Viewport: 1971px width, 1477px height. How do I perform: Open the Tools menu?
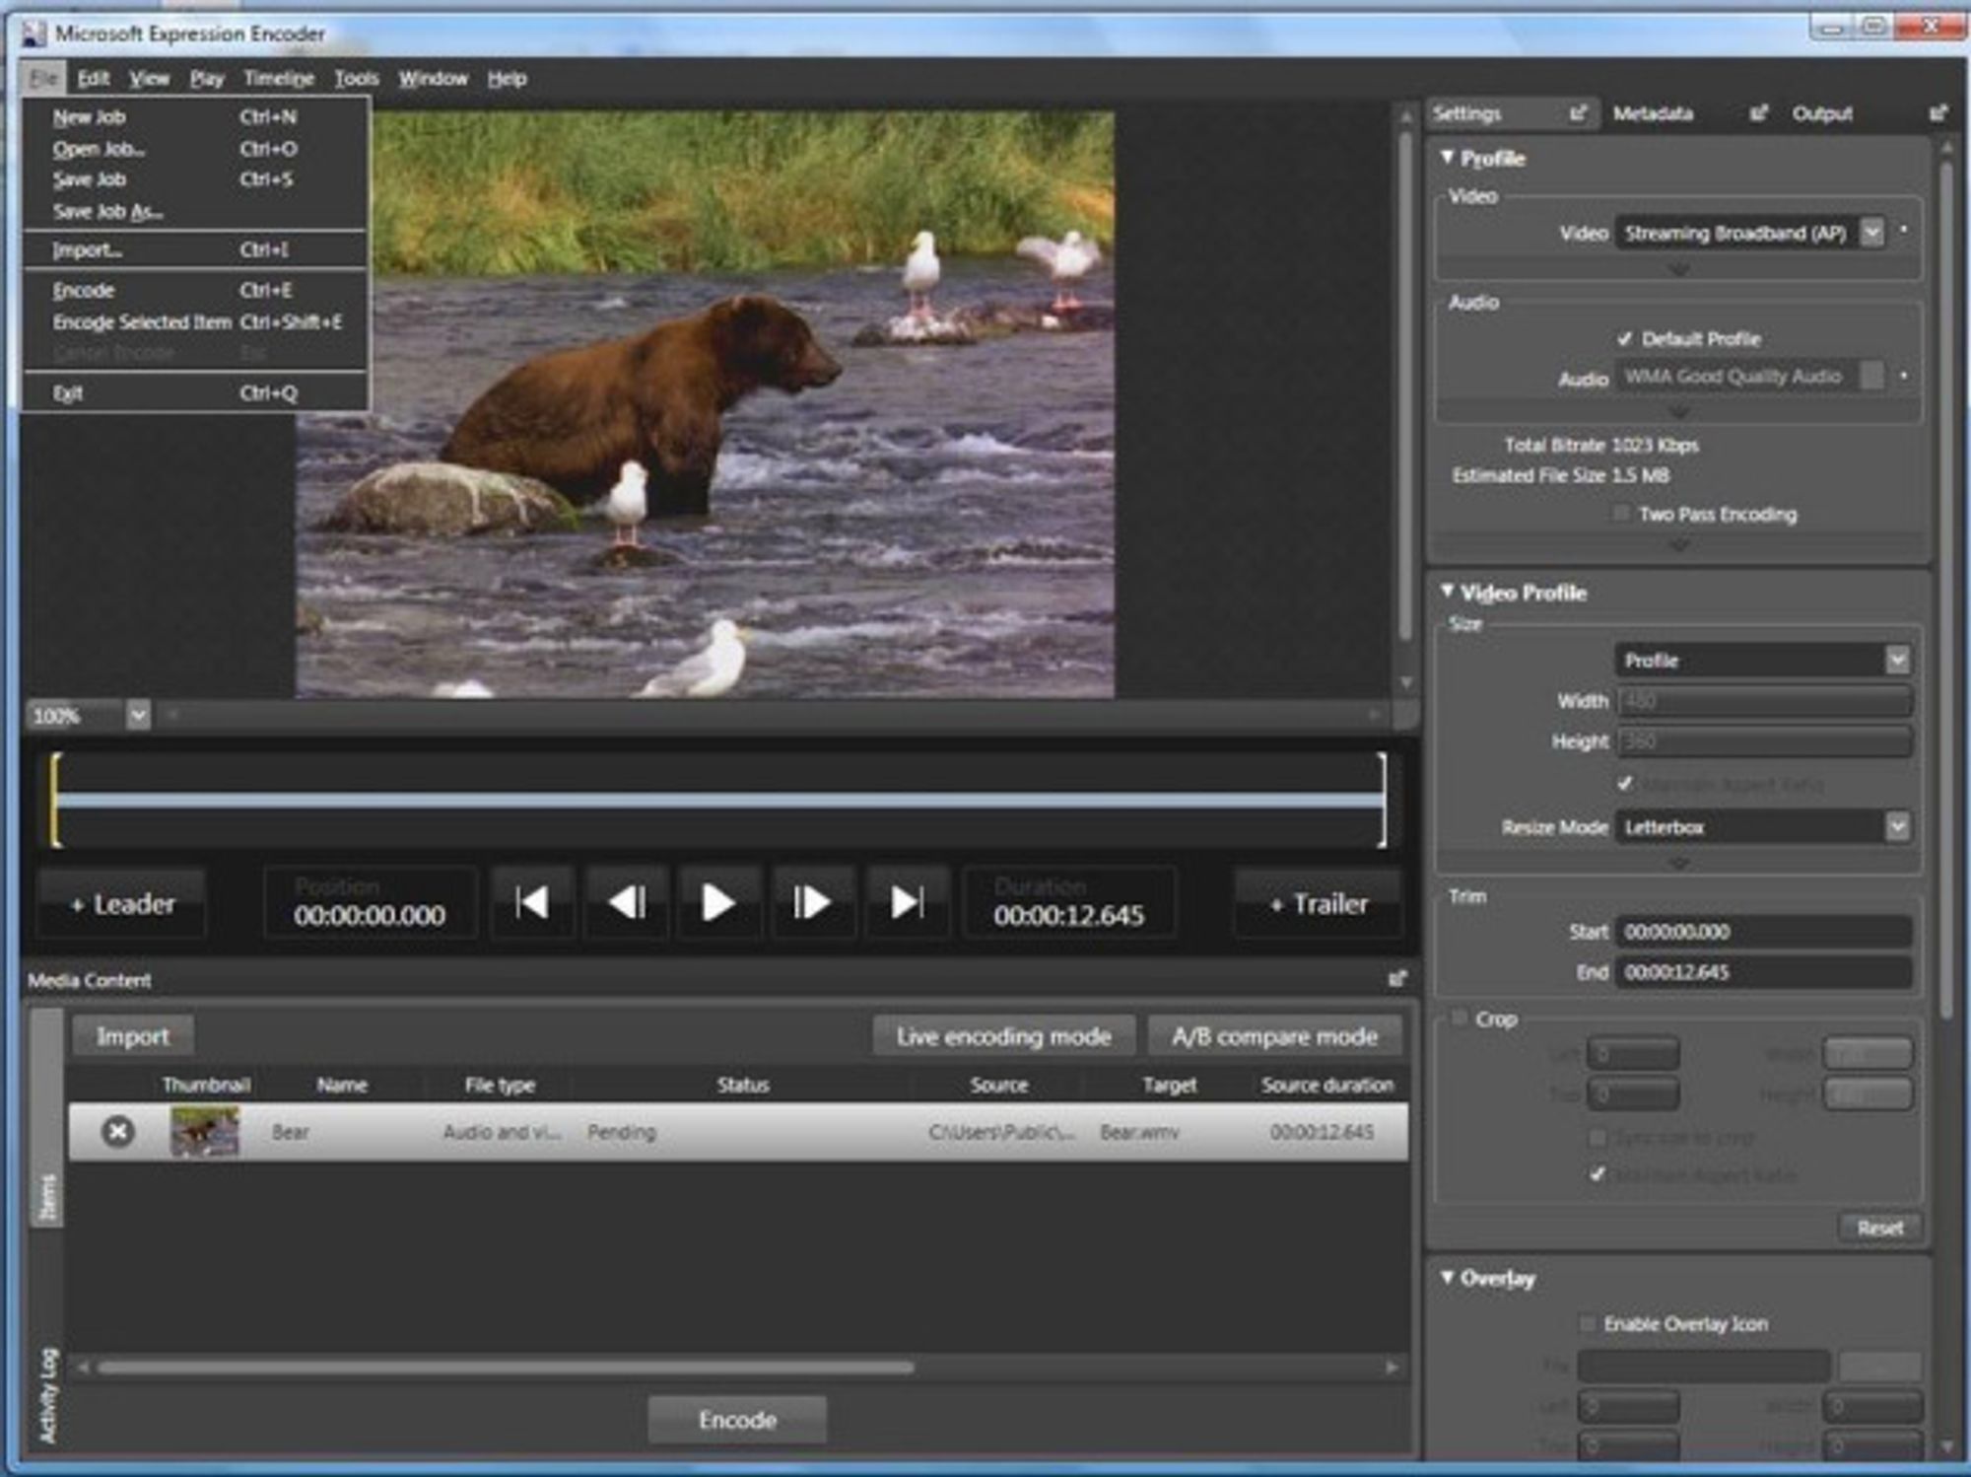coord(356,78)
